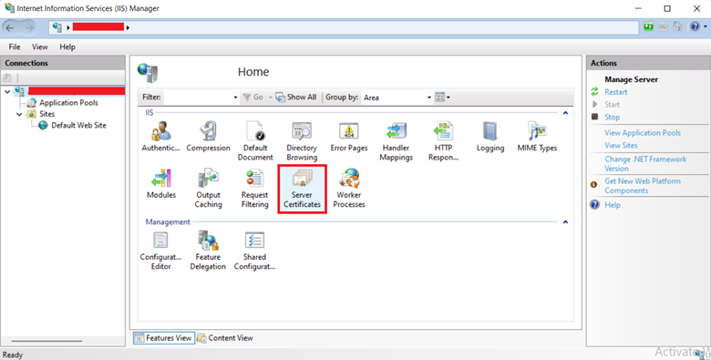Open the File menu
Screen dimensions: 711x360
pyautogui.click(x=15, y=46)
